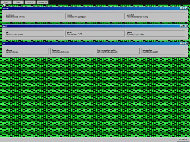This screenshot has height=142, width=190.
Task: Minimize the /social/ window
Action: (181, 8)
